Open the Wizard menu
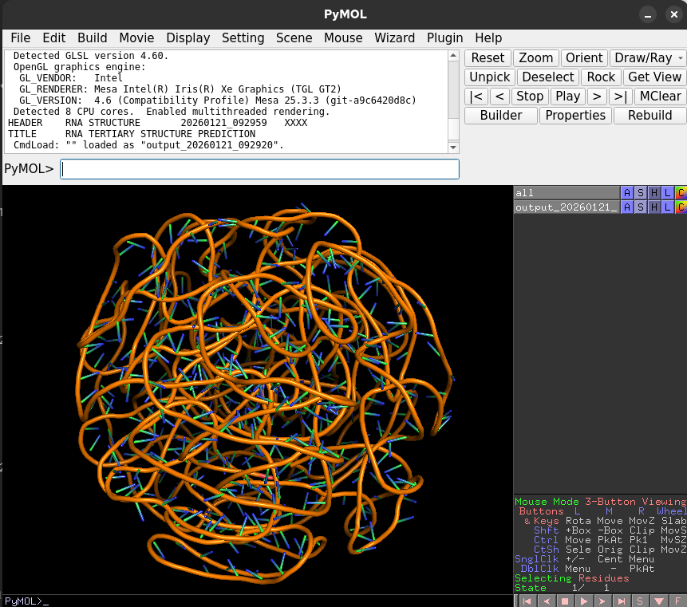 pos(394,38)
